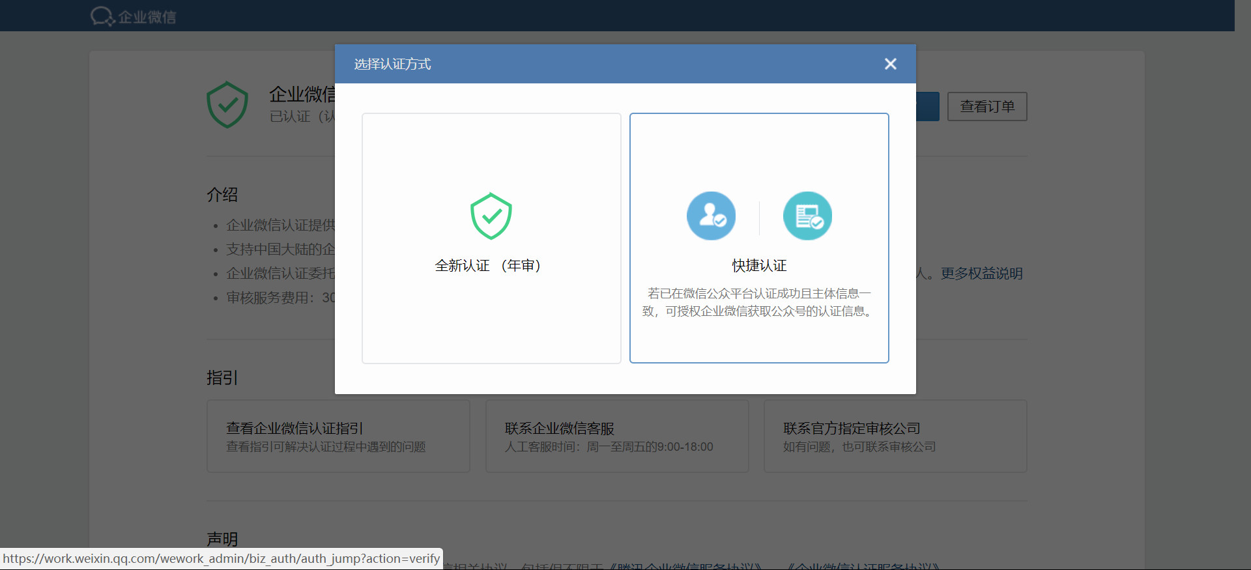Click the 声明 section heading

222,539
